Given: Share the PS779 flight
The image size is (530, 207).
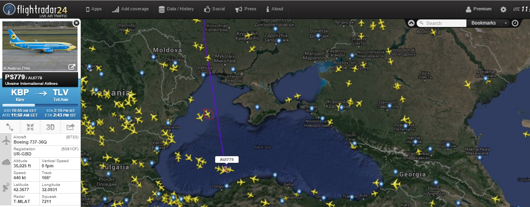Looking at the screenshot, I should coord(70,127).
